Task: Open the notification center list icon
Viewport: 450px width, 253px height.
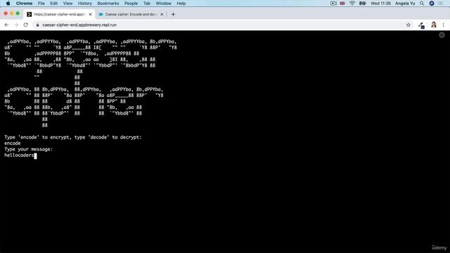Action: tap(442, 4)
